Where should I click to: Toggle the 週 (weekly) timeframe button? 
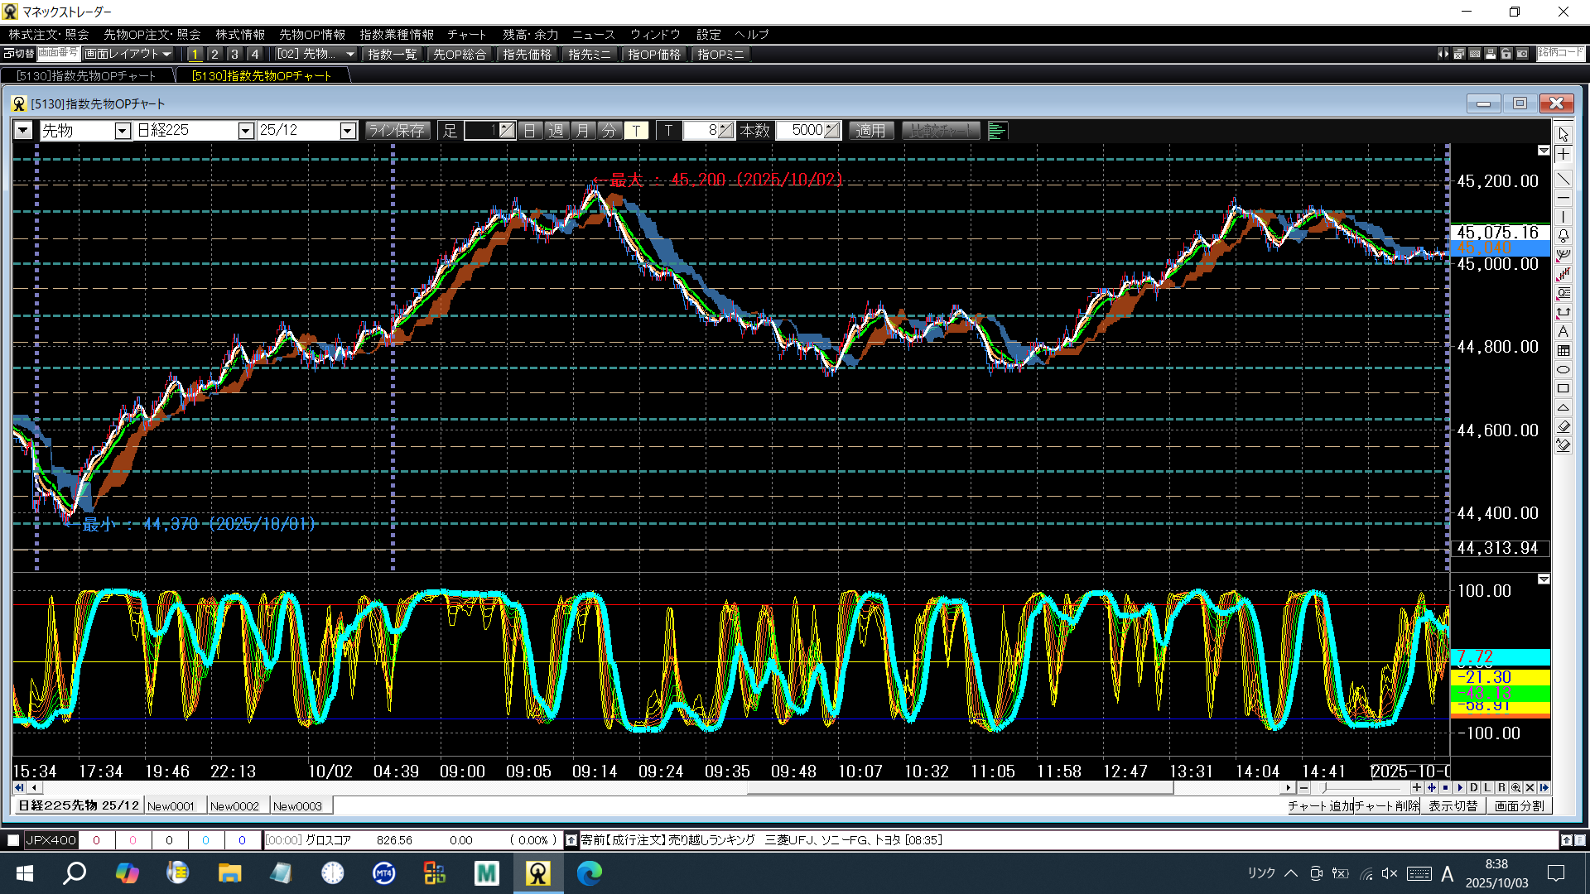tap(556, 131)
